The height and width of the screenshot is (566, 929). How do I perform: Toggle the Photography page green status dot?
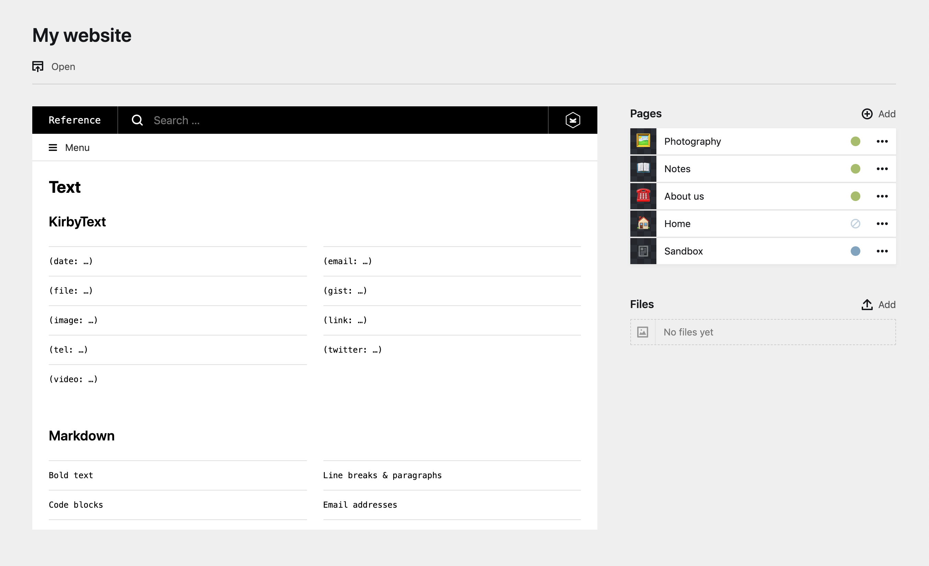point(855,141)
